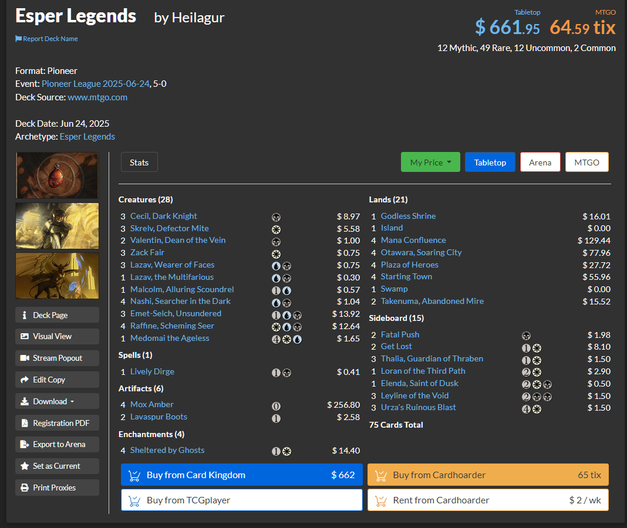Open Cecil, Dark Knight card
This screenshot has height=528, width=627.
[x=164, y=216]
